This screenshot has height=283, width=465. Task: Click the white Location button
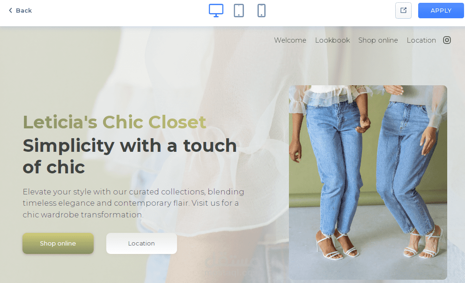click(x=141, y=243)
